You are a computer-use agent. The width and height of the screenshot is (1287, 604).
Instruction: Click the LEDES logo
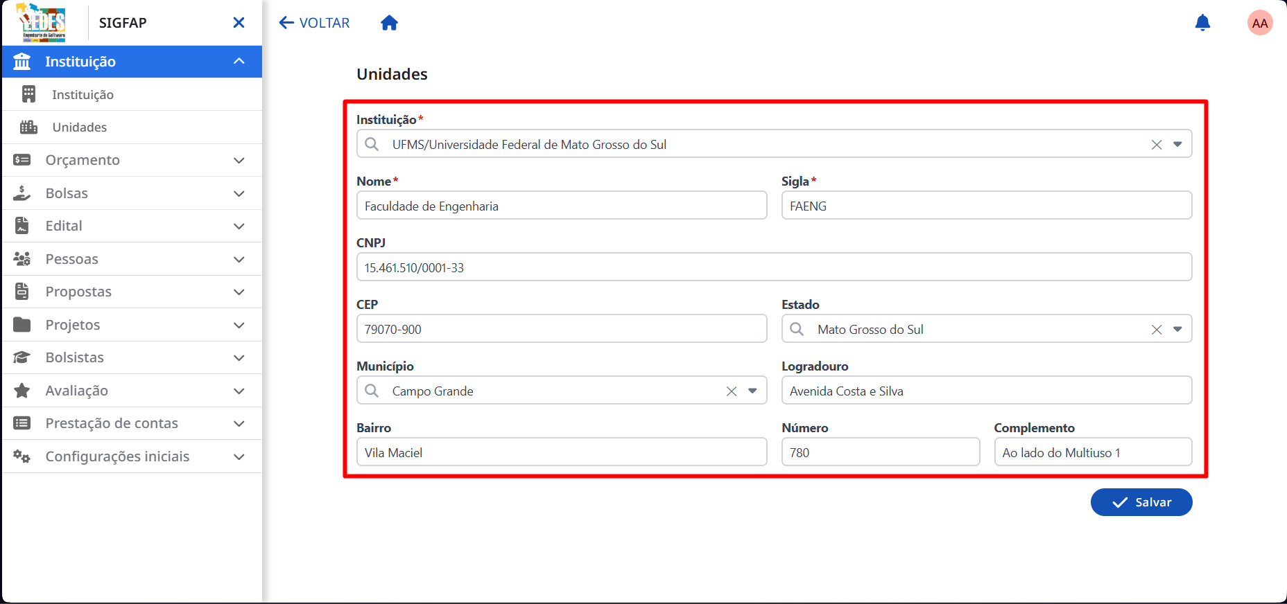click(42, 23)
